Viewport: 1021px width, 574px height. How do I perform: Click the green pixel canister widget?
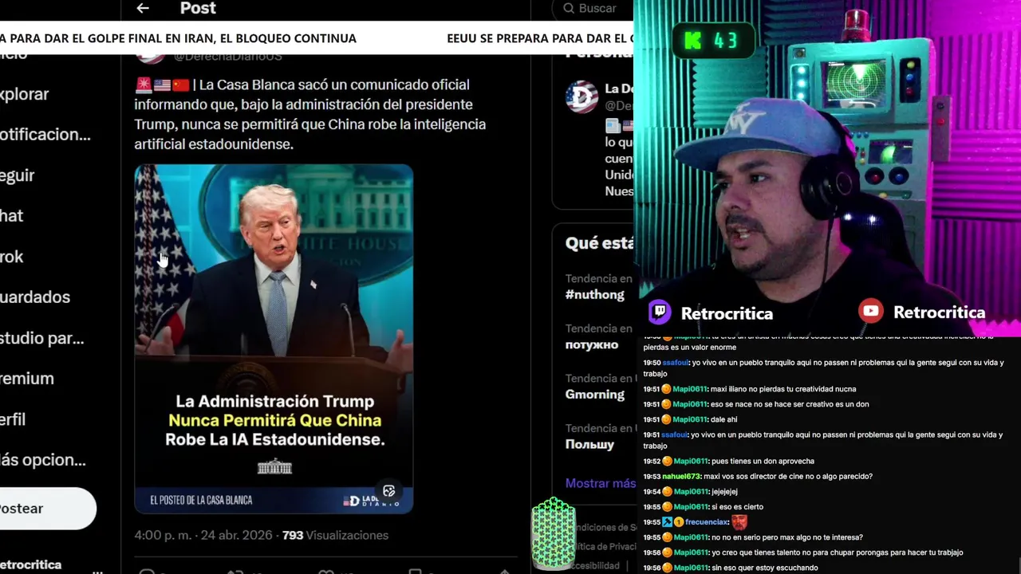click(x=554, y=533)
